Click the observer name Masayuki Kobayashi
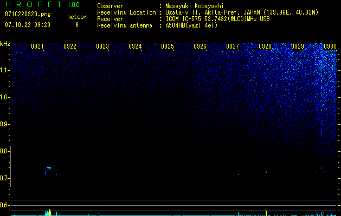The height and width of the screenshot is (216, 341). (x=195, y=6)
